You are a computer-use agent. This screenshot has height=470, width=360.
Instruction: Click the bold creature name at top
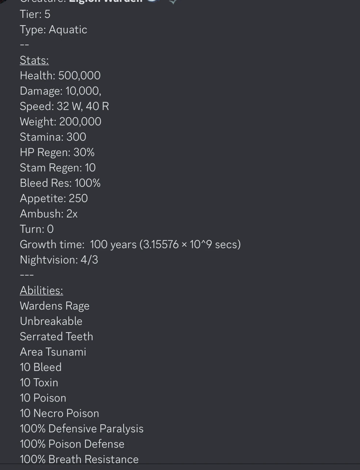point(105,1)
